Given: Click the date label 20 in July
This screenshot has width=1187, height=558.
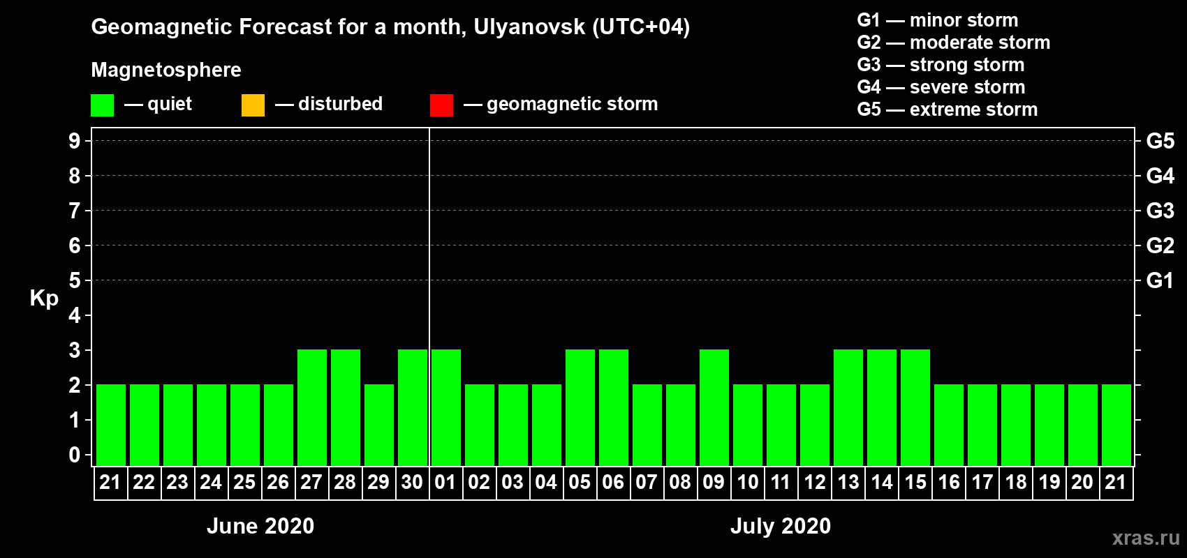Looking at the screenshot, I should (1082, 482).
